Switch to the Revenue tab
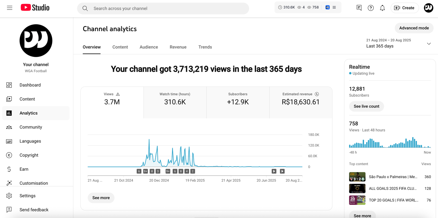This screenshot has height=218, width=438. pyautogui.click(x=178, y=47)
